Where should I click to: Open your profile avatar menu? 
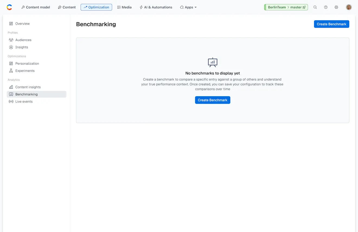coord(349,7)
